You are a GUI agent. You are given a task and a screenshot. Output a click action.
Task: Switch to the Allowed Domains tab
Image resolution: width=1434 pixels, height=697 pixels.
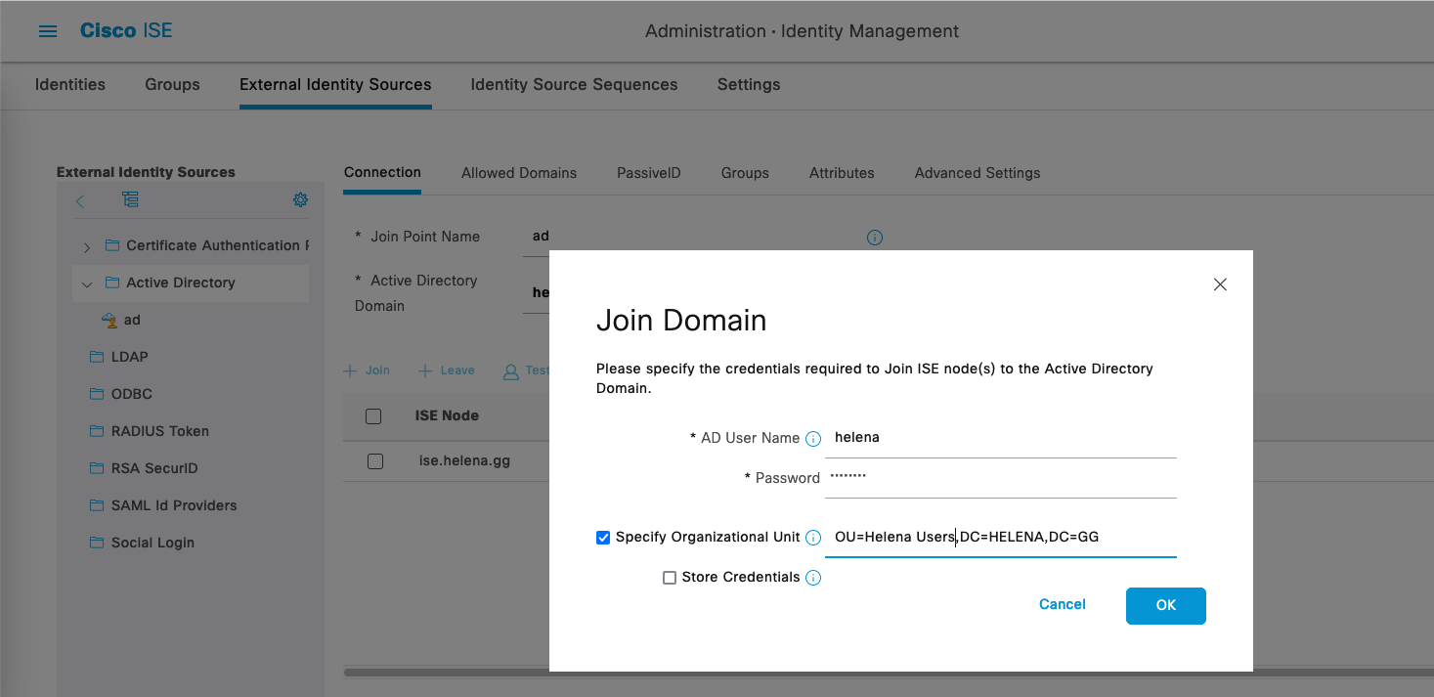coord(518,173)
